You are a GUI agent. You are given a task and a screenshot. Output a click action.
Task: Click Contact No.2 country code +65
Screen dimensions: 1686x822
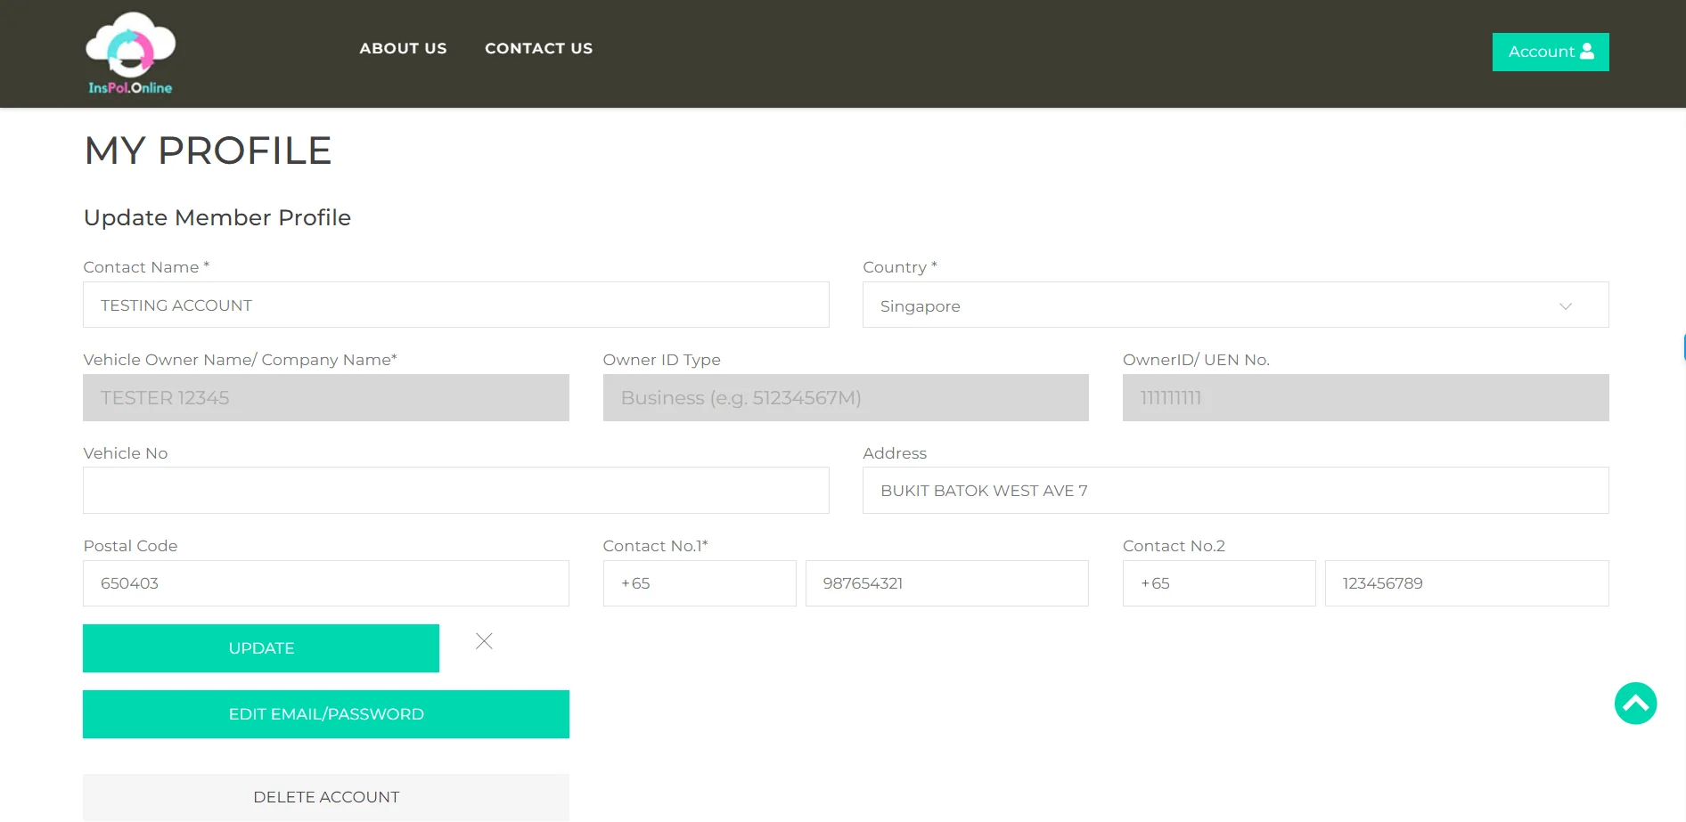1219,583
